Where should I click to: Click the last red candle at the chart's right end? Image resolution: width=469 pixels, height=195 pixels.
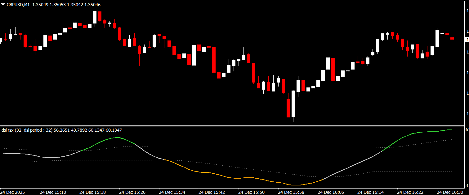[452, 38]
